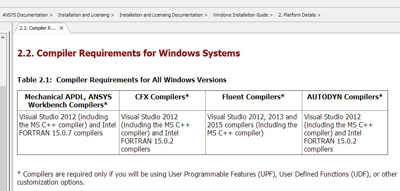Click the Mechanical APDL, ANSYS Workbench Compilers header
400x191 pixels.
coord(68,101)
